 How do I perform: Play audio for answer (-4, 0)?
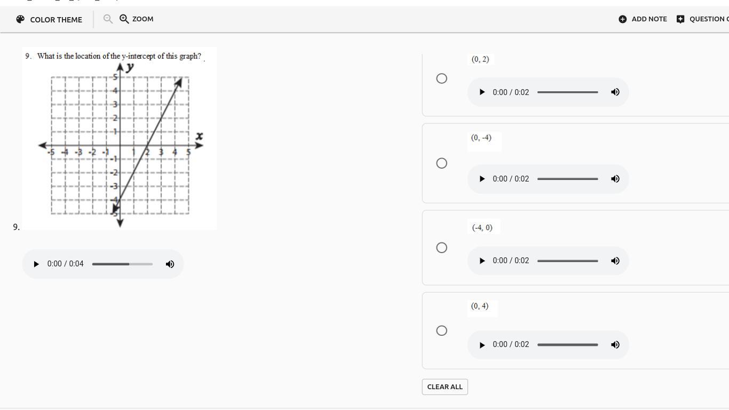point(482,261)
